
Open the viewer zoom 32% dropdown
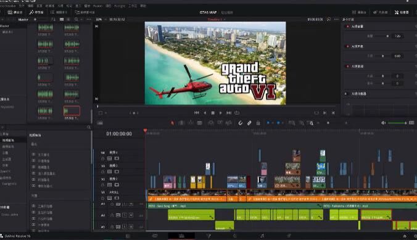(x=101, y=19)
